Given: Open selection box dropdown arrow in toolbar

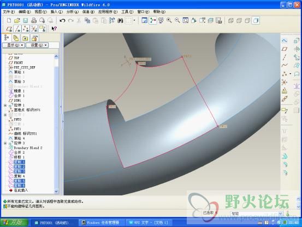Looking at the screenshot, I should pyautogui.click(x=134, y=20).
